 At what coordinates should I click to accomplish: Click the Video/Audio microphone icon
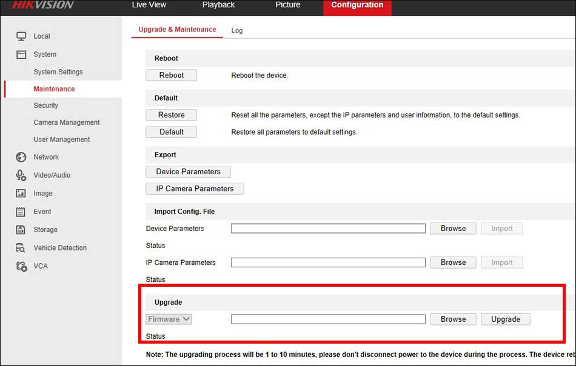coord(21,175)
